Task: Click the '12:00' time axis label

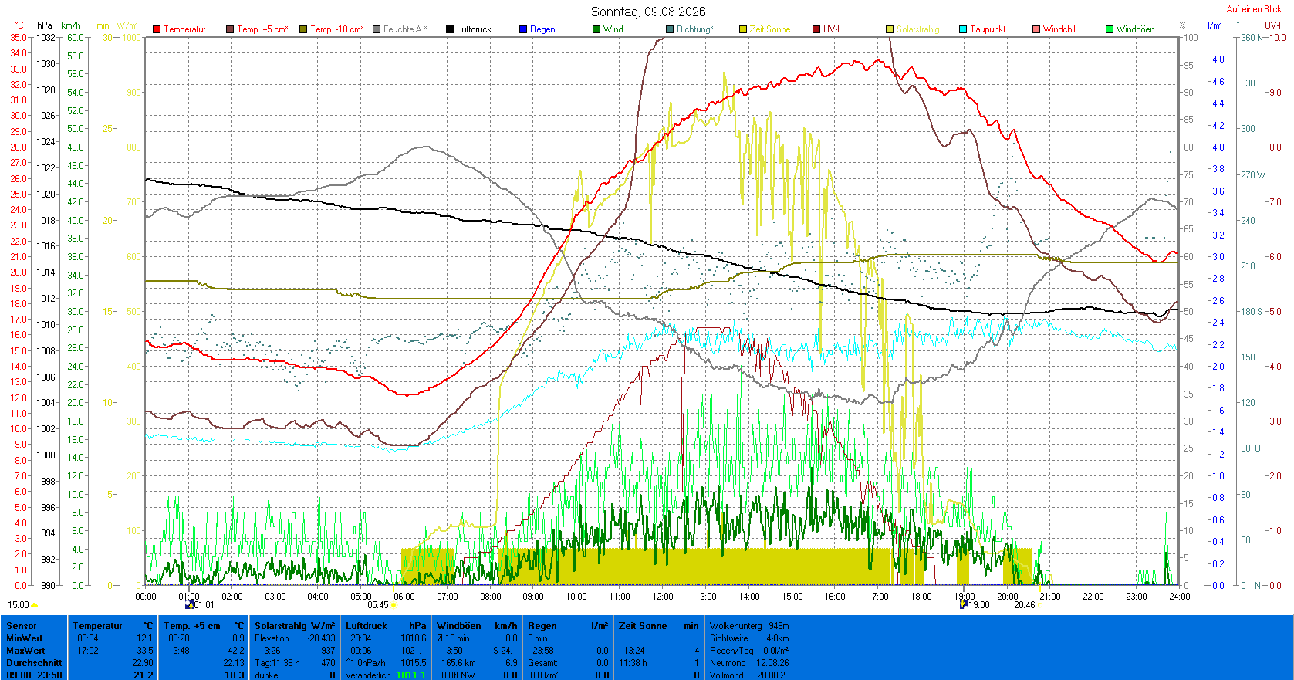Action: [662, 596]
